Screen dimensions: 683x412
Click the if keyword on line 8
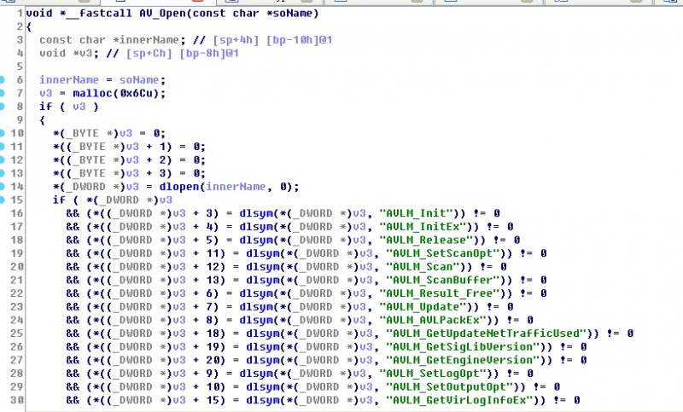[46, 107]
